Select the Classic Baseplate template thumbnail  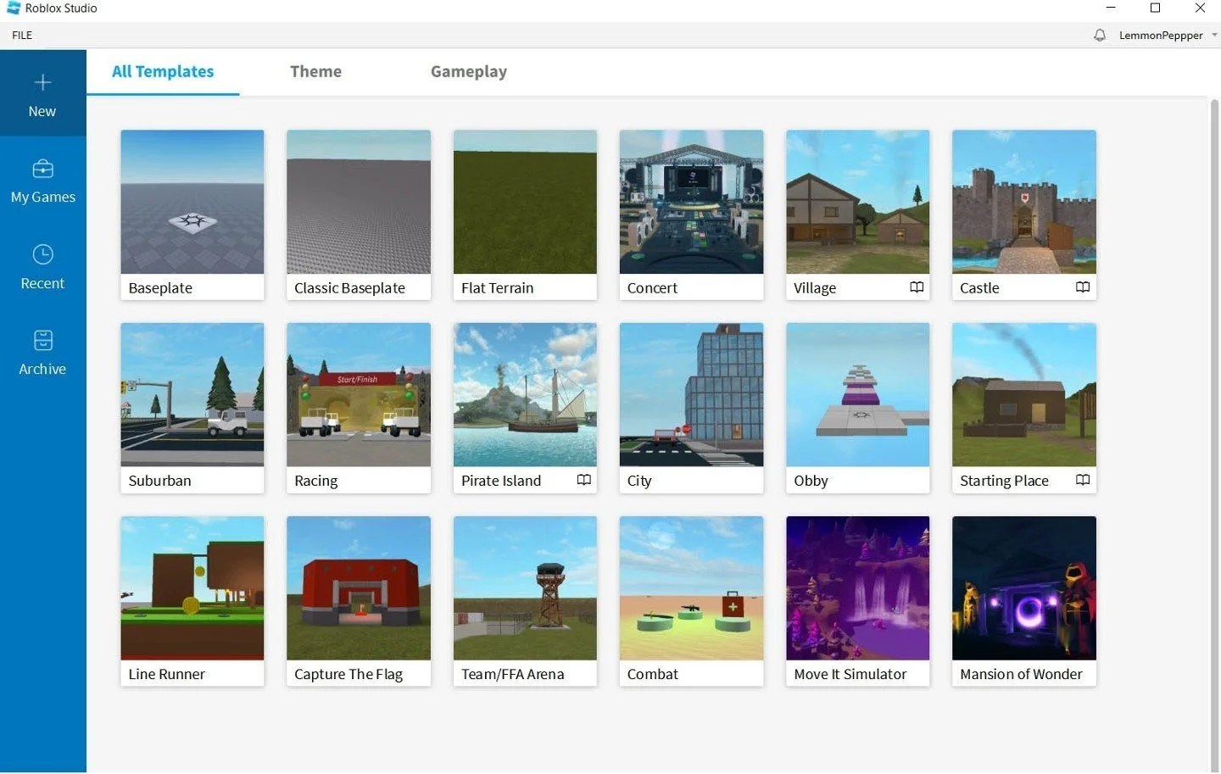[359, 202]
